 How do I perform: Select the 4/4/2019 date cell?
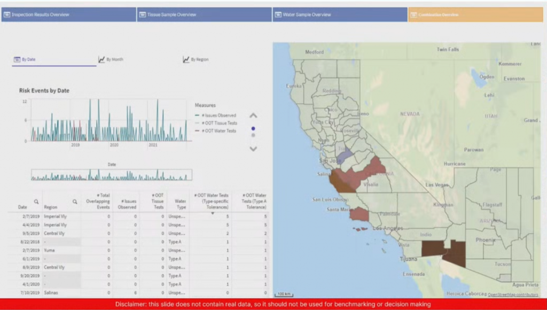click(30, 225)
